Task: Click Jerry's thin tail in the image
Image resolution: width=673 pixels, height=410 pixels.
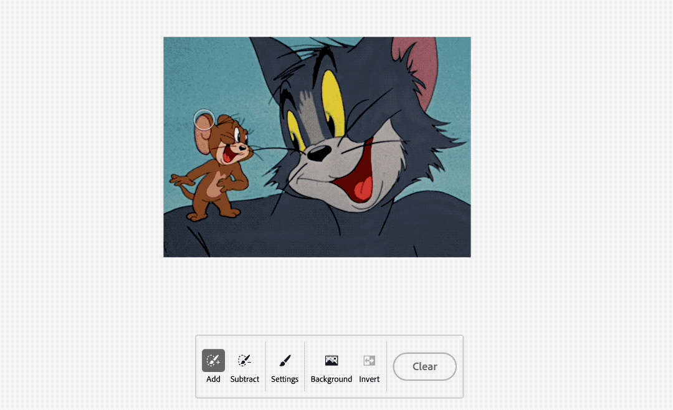Action: 177,181
